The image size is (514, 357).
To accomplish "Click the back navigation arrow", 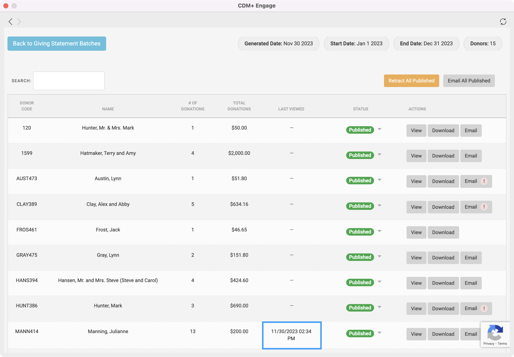I will 10,22.
